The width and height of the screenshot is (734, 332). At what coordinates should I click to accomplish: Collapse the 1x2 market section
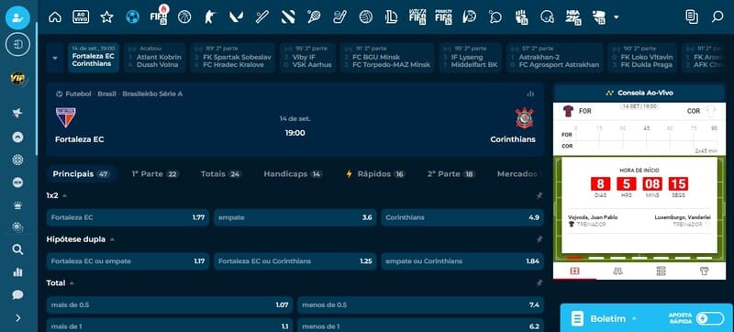click(x=64, y=196)
